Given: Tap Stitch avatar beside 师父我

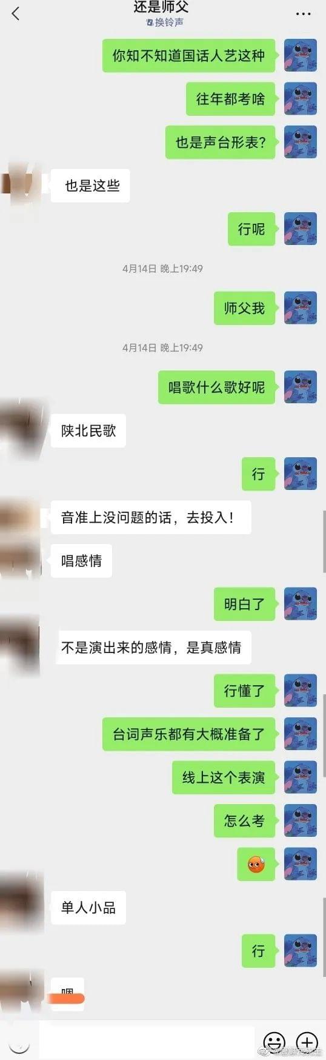Looking at the screenshot, I should click(x=300, y=308).
